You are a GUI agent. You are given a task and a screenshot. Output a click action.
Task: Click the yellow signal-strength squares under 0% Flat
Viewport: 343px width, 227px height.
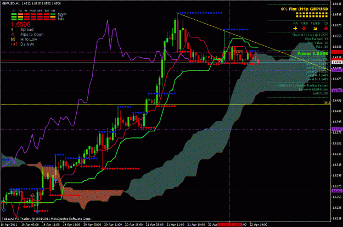312,15
